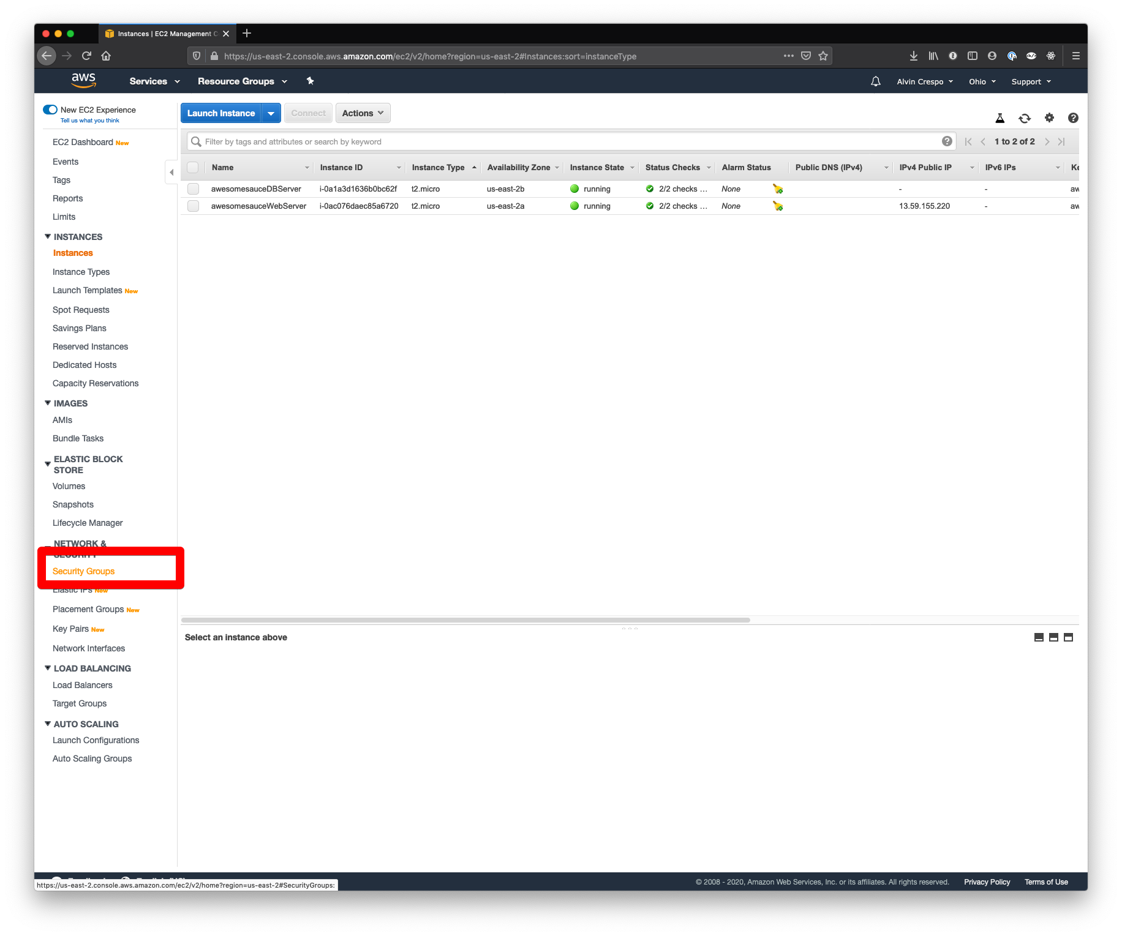Refresh the instances list
This screenshot has width=1122, height=936.
(x=1025, y=118)
